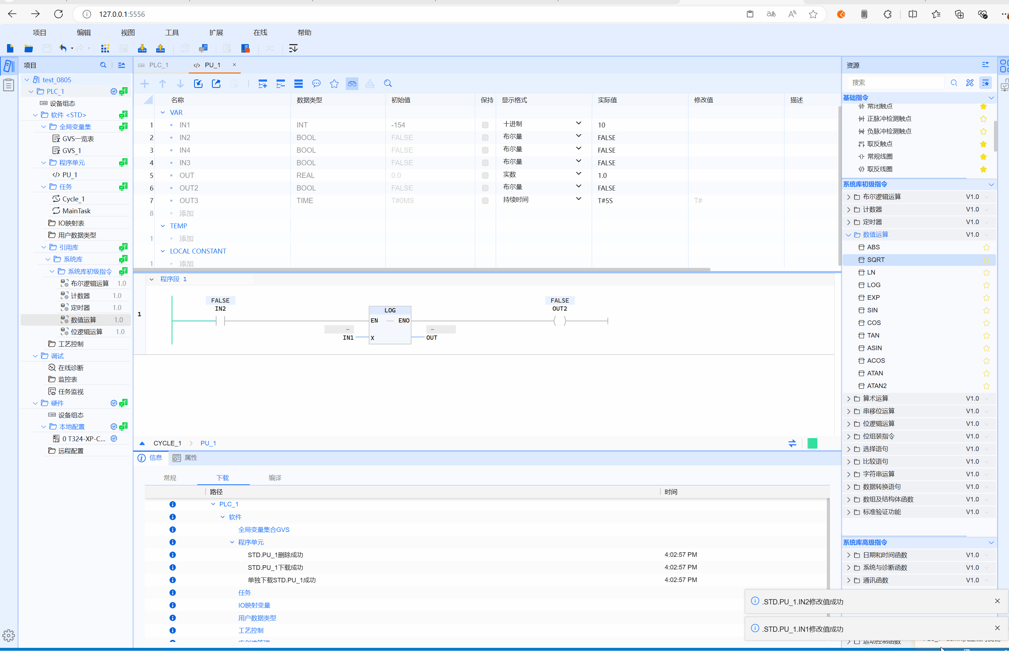1009x651 pixels.
Task: Check the retain box for the OUT3 row
Action: (485, 201)
